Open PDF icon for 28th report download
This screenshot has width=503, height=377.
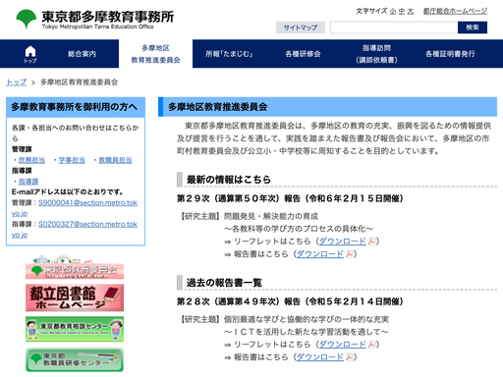click(x=350, y=357)
